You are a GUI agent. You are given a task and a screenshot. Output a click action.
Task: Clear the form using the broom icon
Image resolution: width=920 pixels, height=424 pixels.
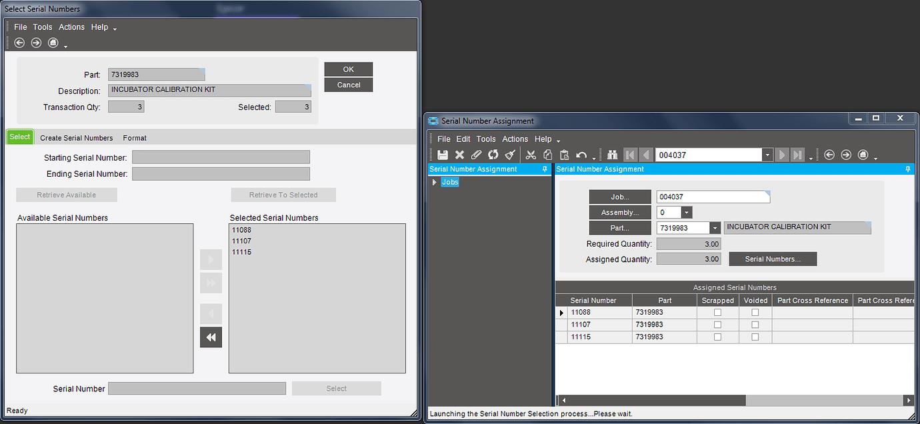[509, 154]
